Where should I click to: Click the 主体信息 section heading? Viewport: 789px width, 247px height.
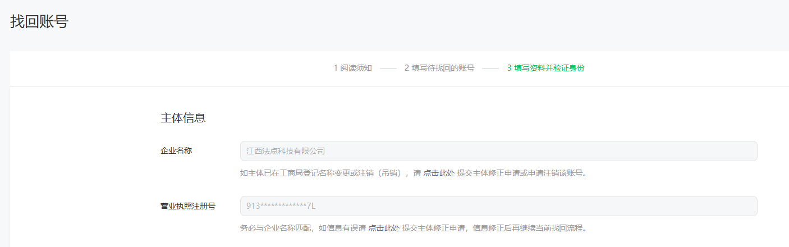(183, 118)
